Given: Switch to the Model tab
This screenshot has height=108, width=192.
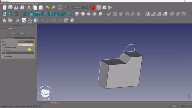Looking at the screenshot, I should pos(3,28).
